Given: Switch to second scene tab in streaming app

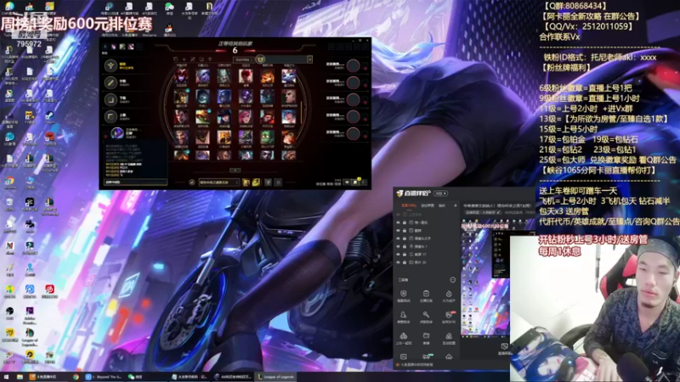Looking at the screenshot, I should click(x=428, y=205).
